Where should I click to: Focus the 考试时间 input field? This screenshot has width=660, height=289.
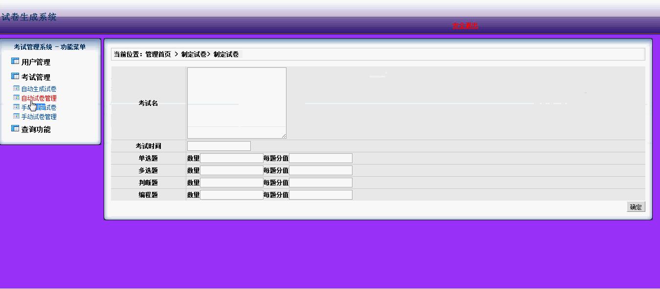point(219,146)
